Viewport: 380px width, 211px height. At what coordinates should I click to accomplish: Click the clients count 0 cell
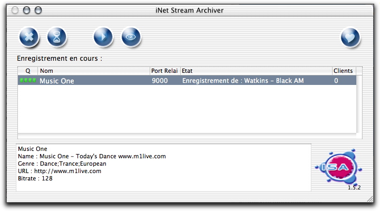click(x=336, y=81)
